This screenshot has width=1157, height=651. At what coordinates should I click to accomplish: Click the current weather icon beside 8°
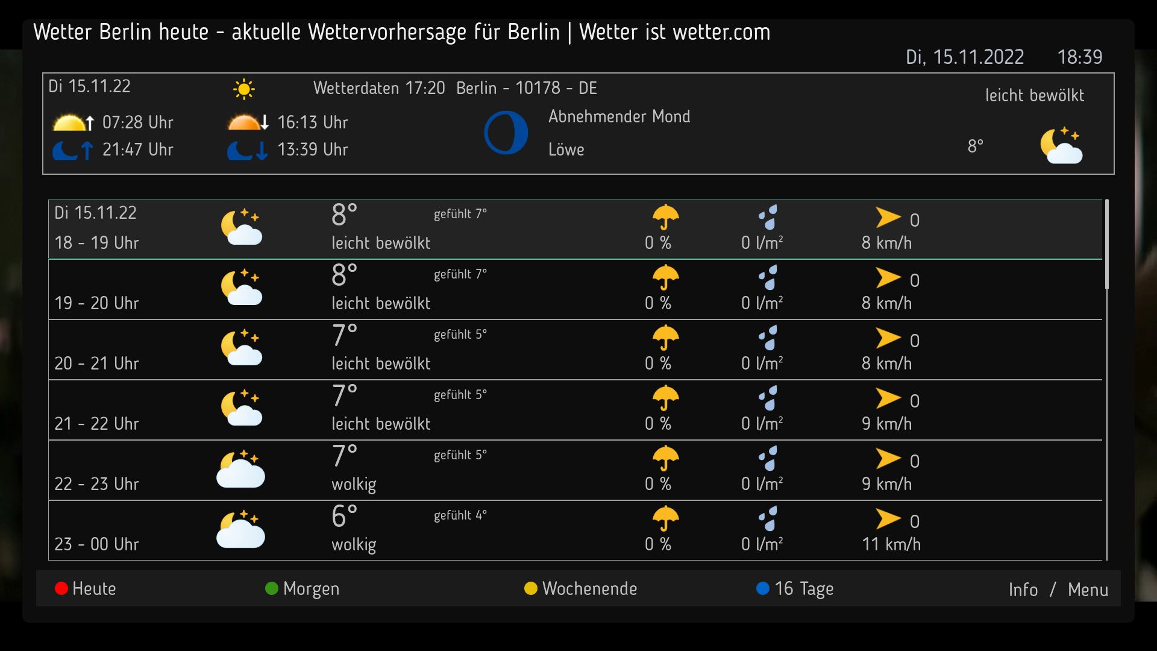click(x=1061, y=146)
